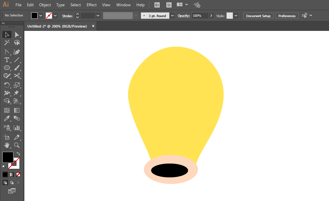Launch Adobe Bridge via Br icon

157,5
